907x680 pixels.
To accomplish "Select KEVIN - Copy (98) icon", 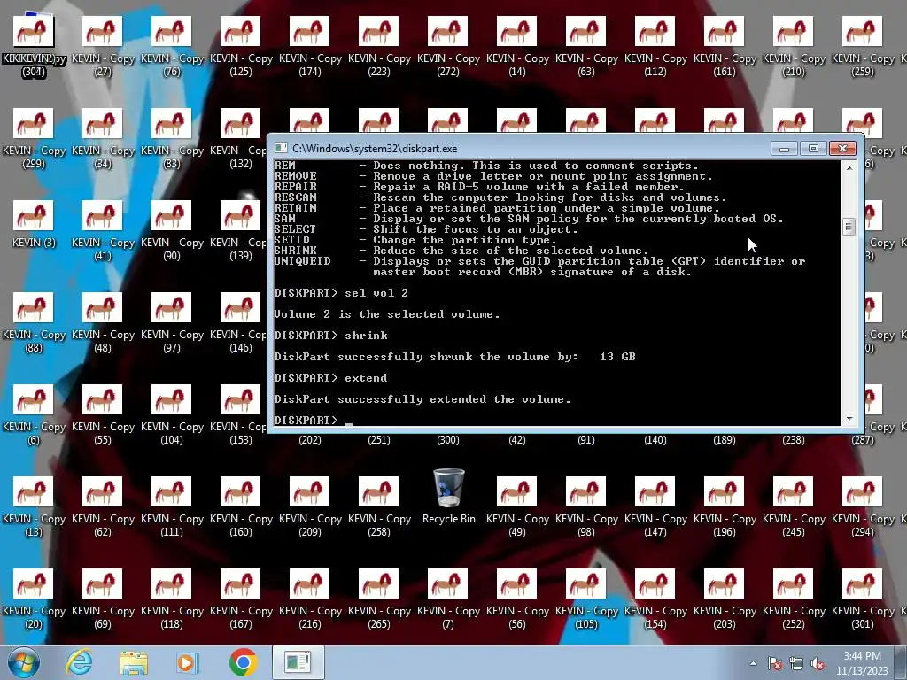I will click(586, 506).
